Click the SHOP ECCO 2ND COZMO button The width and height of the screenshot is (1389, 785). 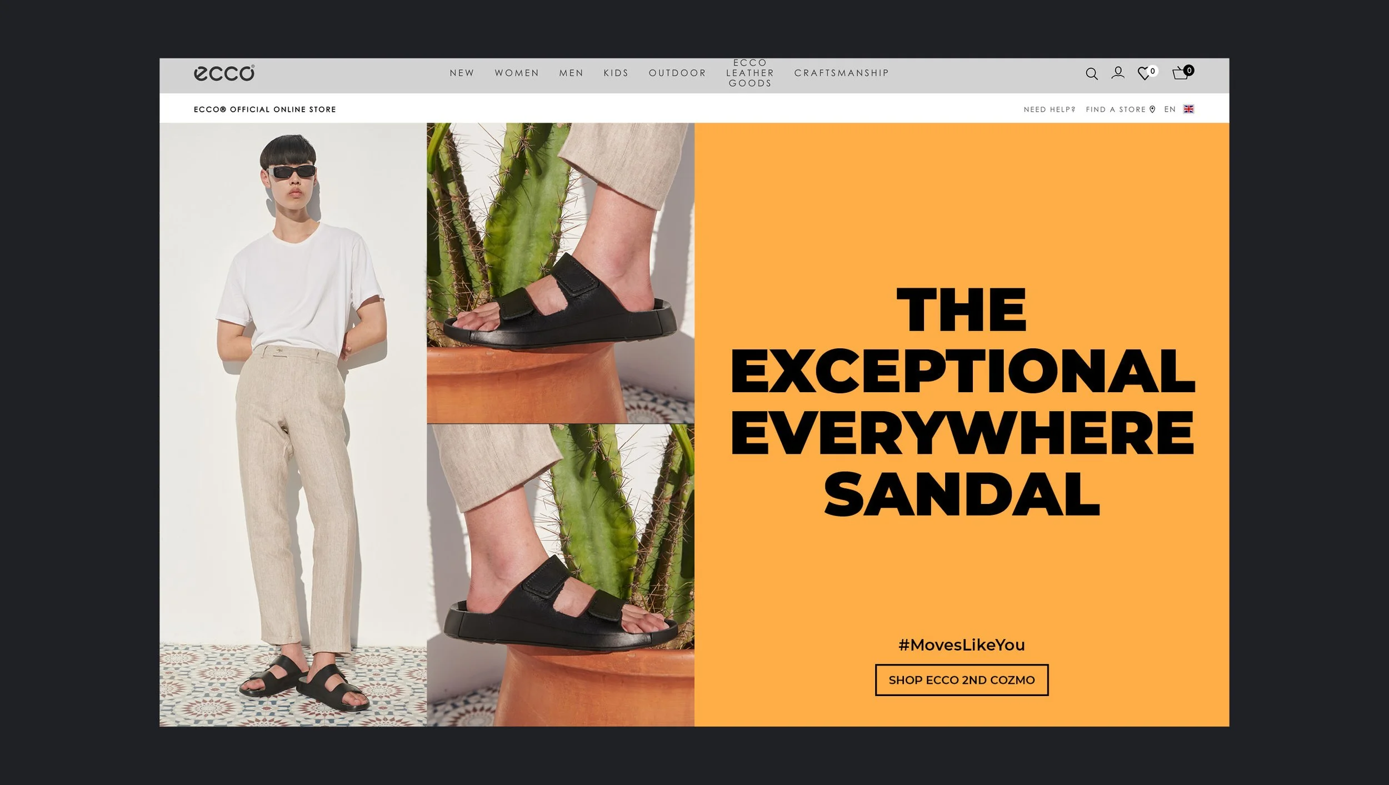(x=962, y=680)
